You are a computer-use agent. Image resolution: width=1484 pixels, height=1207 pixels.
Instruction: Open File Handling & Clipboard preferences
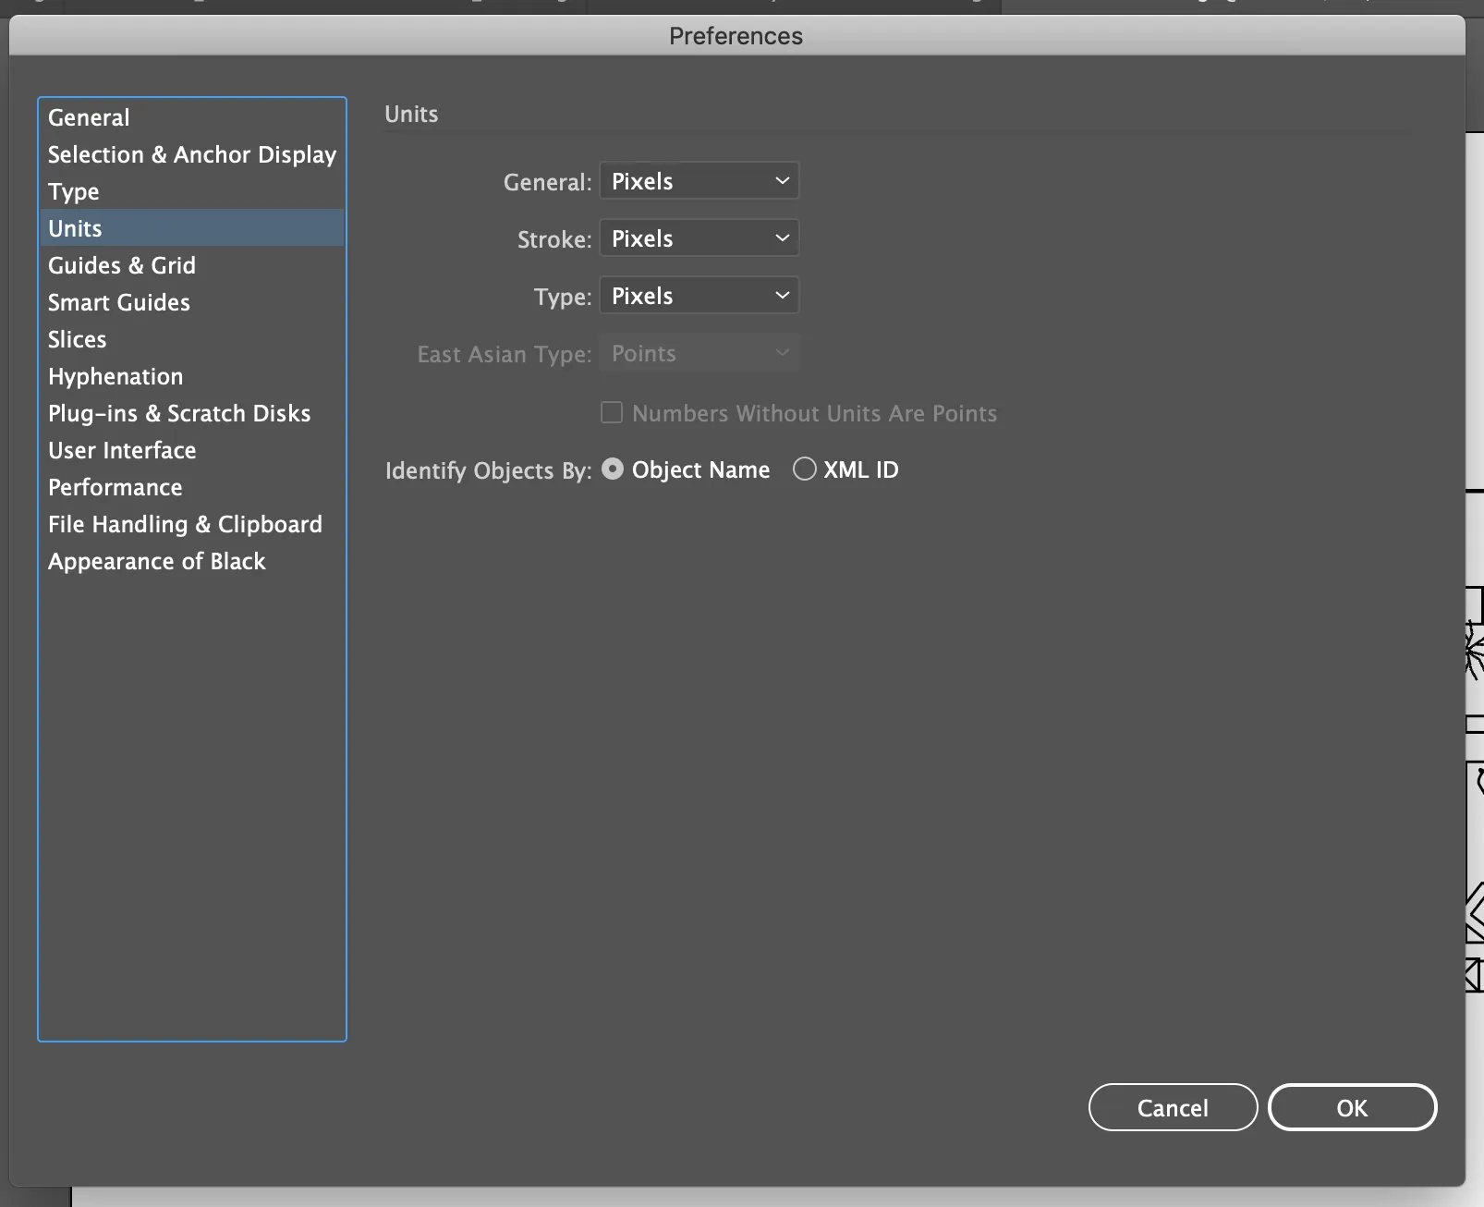(185, 524)
